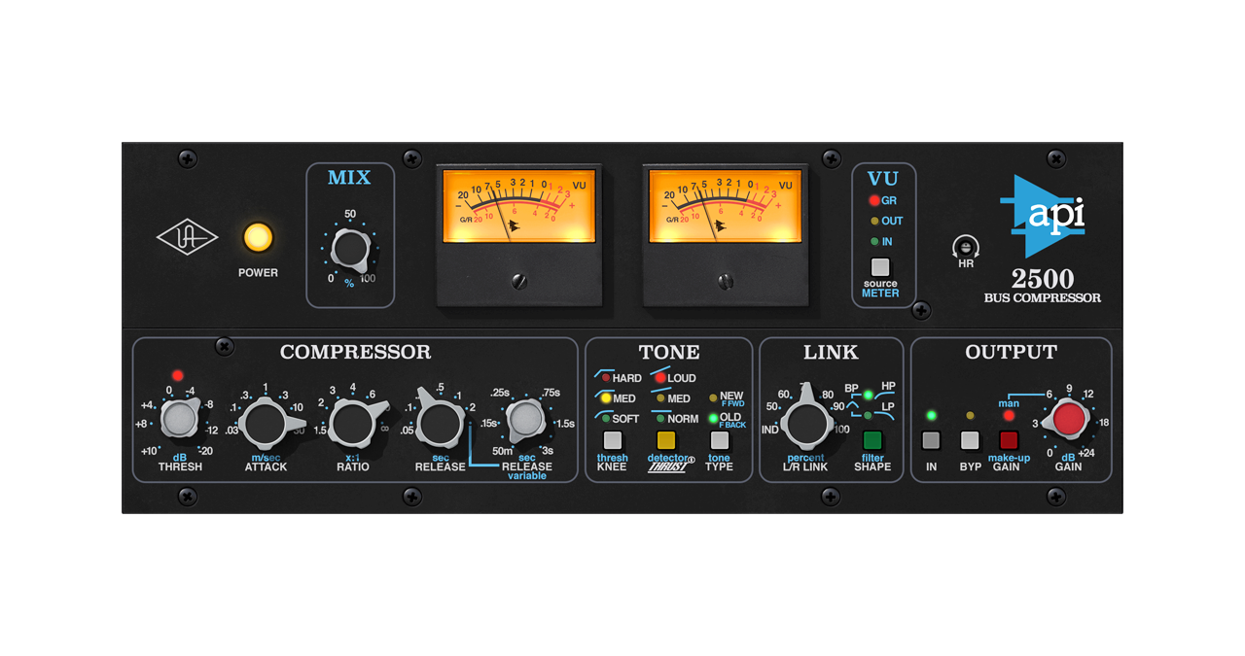This screenshot has width=1245, height=656.
Task: Click the VU section title
Action: (883, 179)
